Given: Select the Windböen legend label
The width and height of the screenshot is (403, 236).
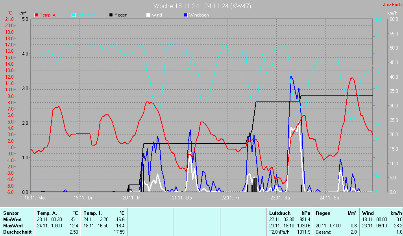Looking at the screenshot, I should tap(199, 15).
